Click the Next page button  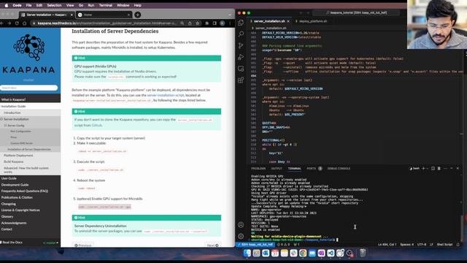pos(212,245)
